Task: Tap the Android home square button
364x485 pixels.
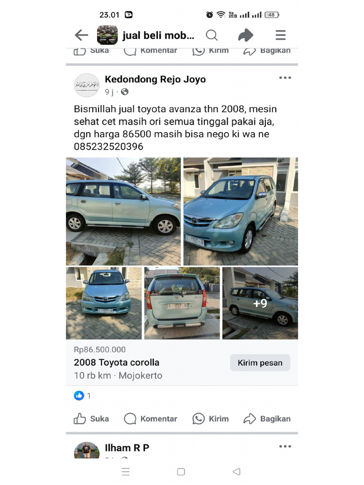Action: [x=181, y=471]
